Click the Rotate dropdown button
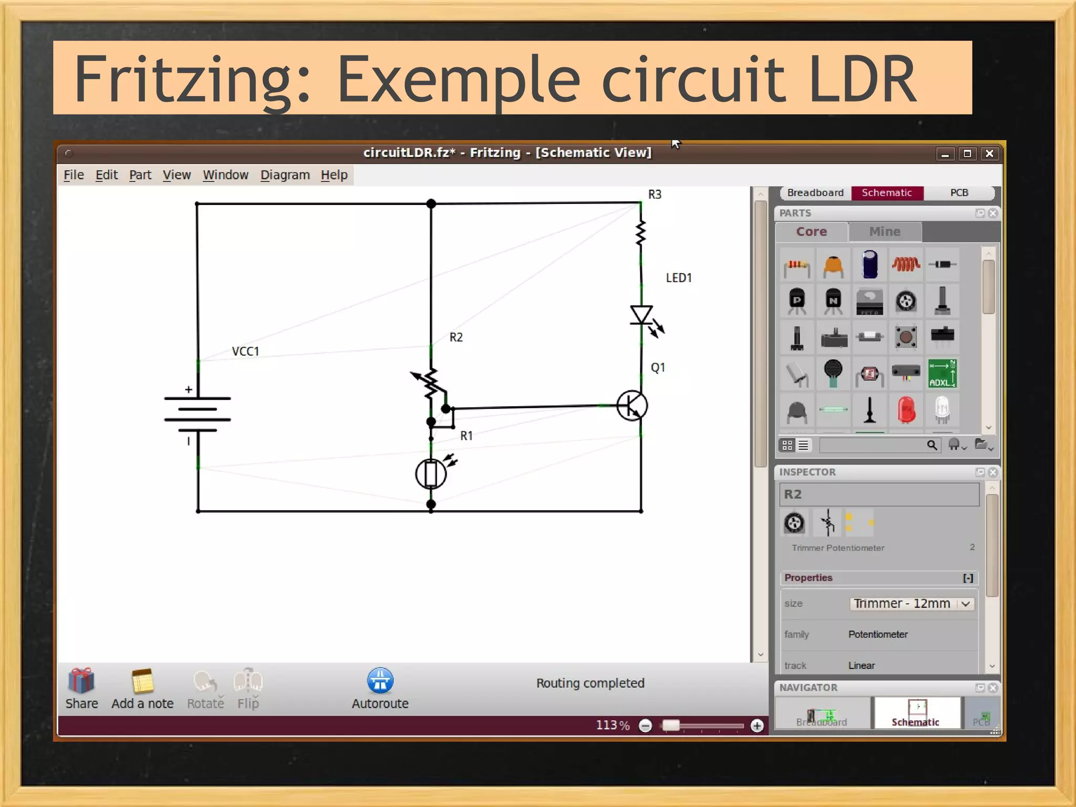 point(205,688)
